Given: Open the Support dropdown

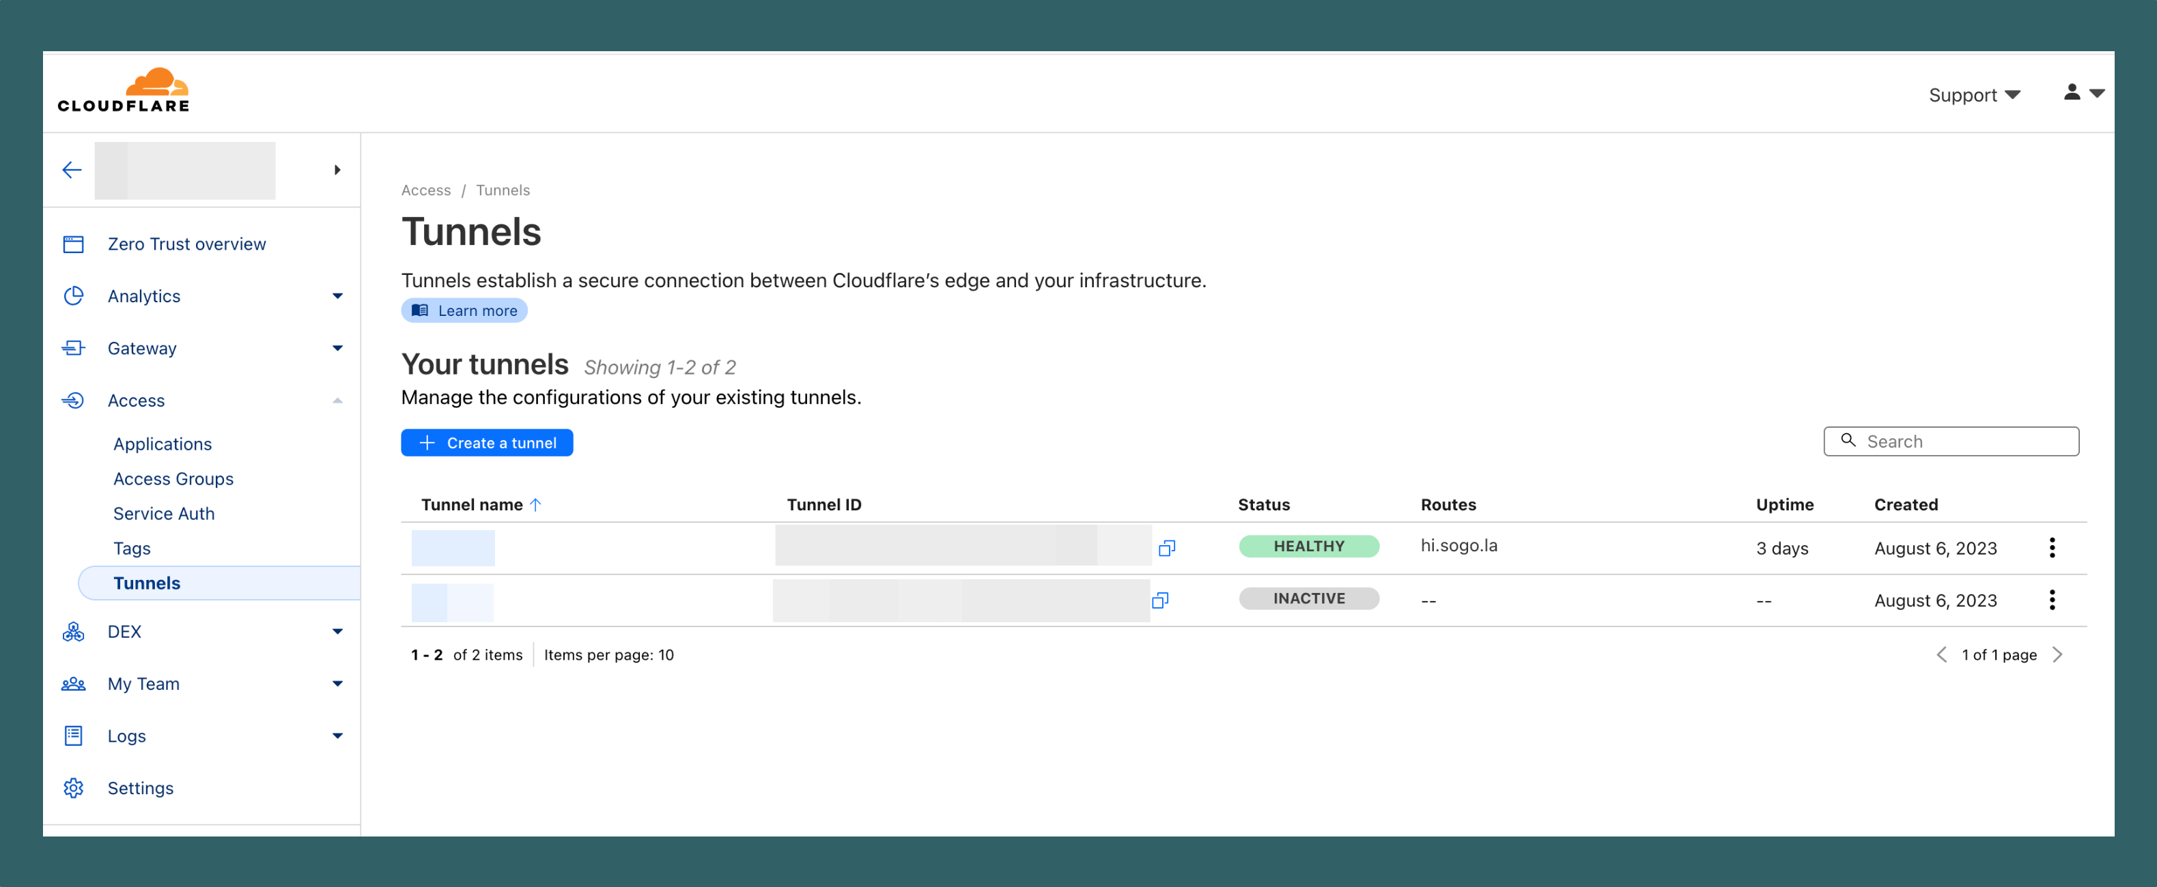Looking at the screenshot, I should [1973, 95].
